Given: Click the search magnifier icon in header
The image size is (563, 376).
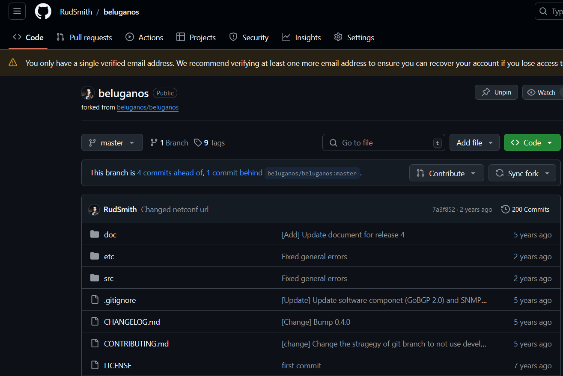Looking at the screenshot, I should [x=543, y=12].
